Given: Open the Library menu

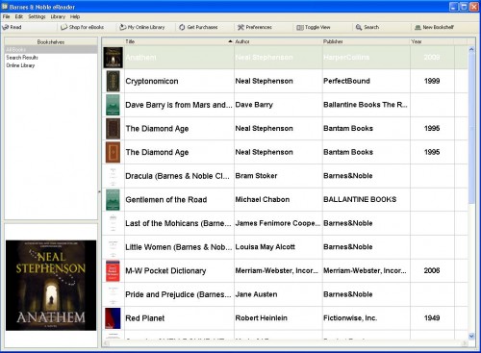Looking at the screenshot, I should click(x=58, y=16).
